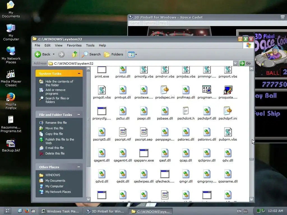Click the green Back arrow icon

click(38, 54)
